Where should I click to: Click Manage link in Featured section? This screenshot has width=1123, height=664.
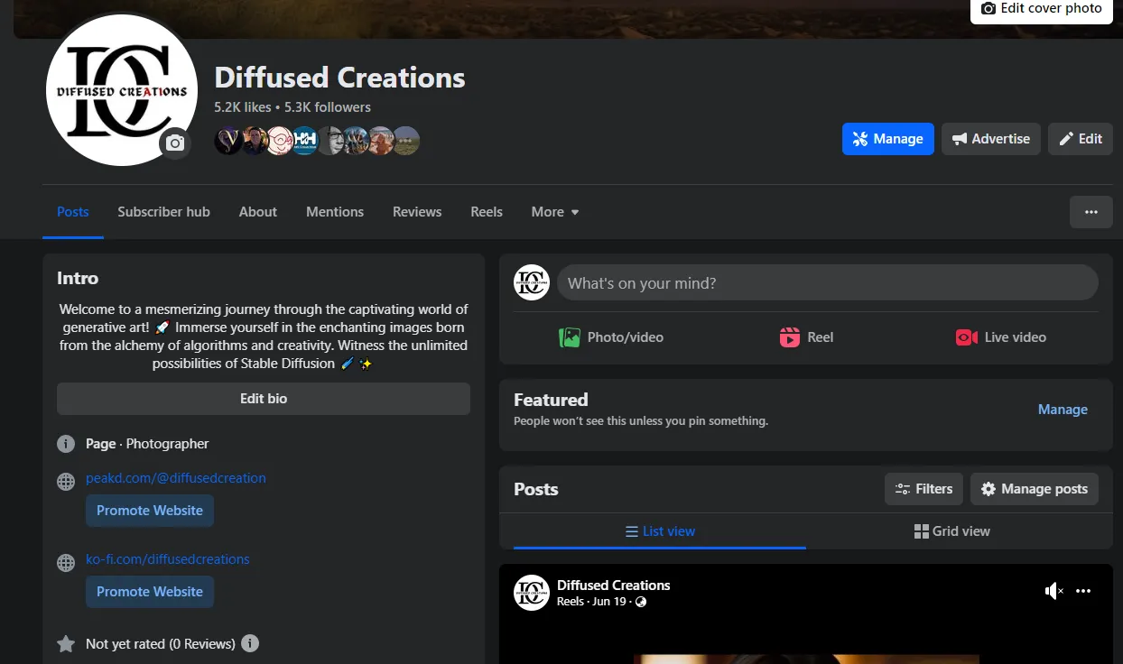click(1063, 410)
